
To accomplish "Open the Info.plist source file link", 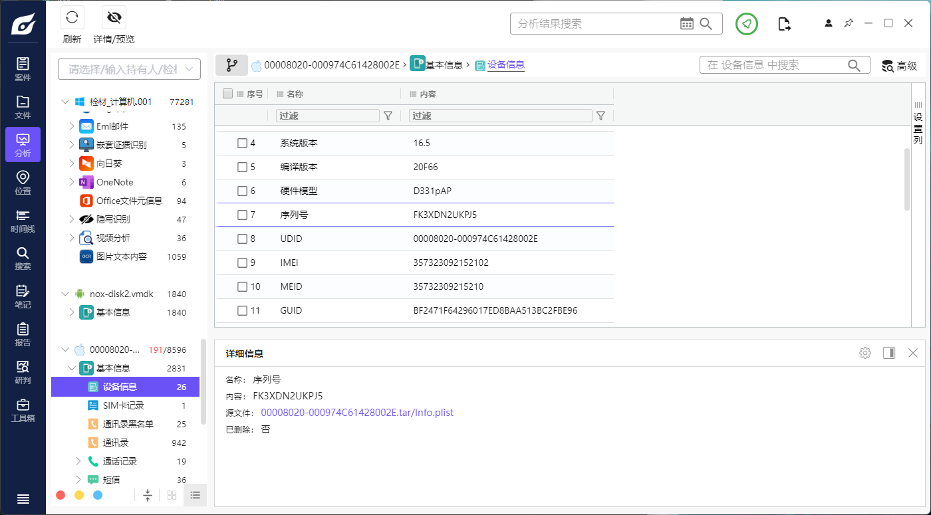I will (356, 413).
